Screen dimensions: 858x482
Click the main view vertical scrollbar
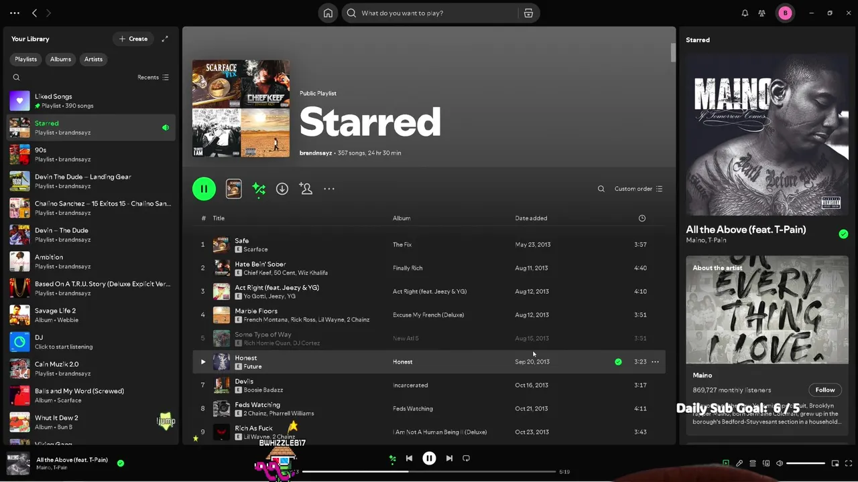(x=673, y=54)
